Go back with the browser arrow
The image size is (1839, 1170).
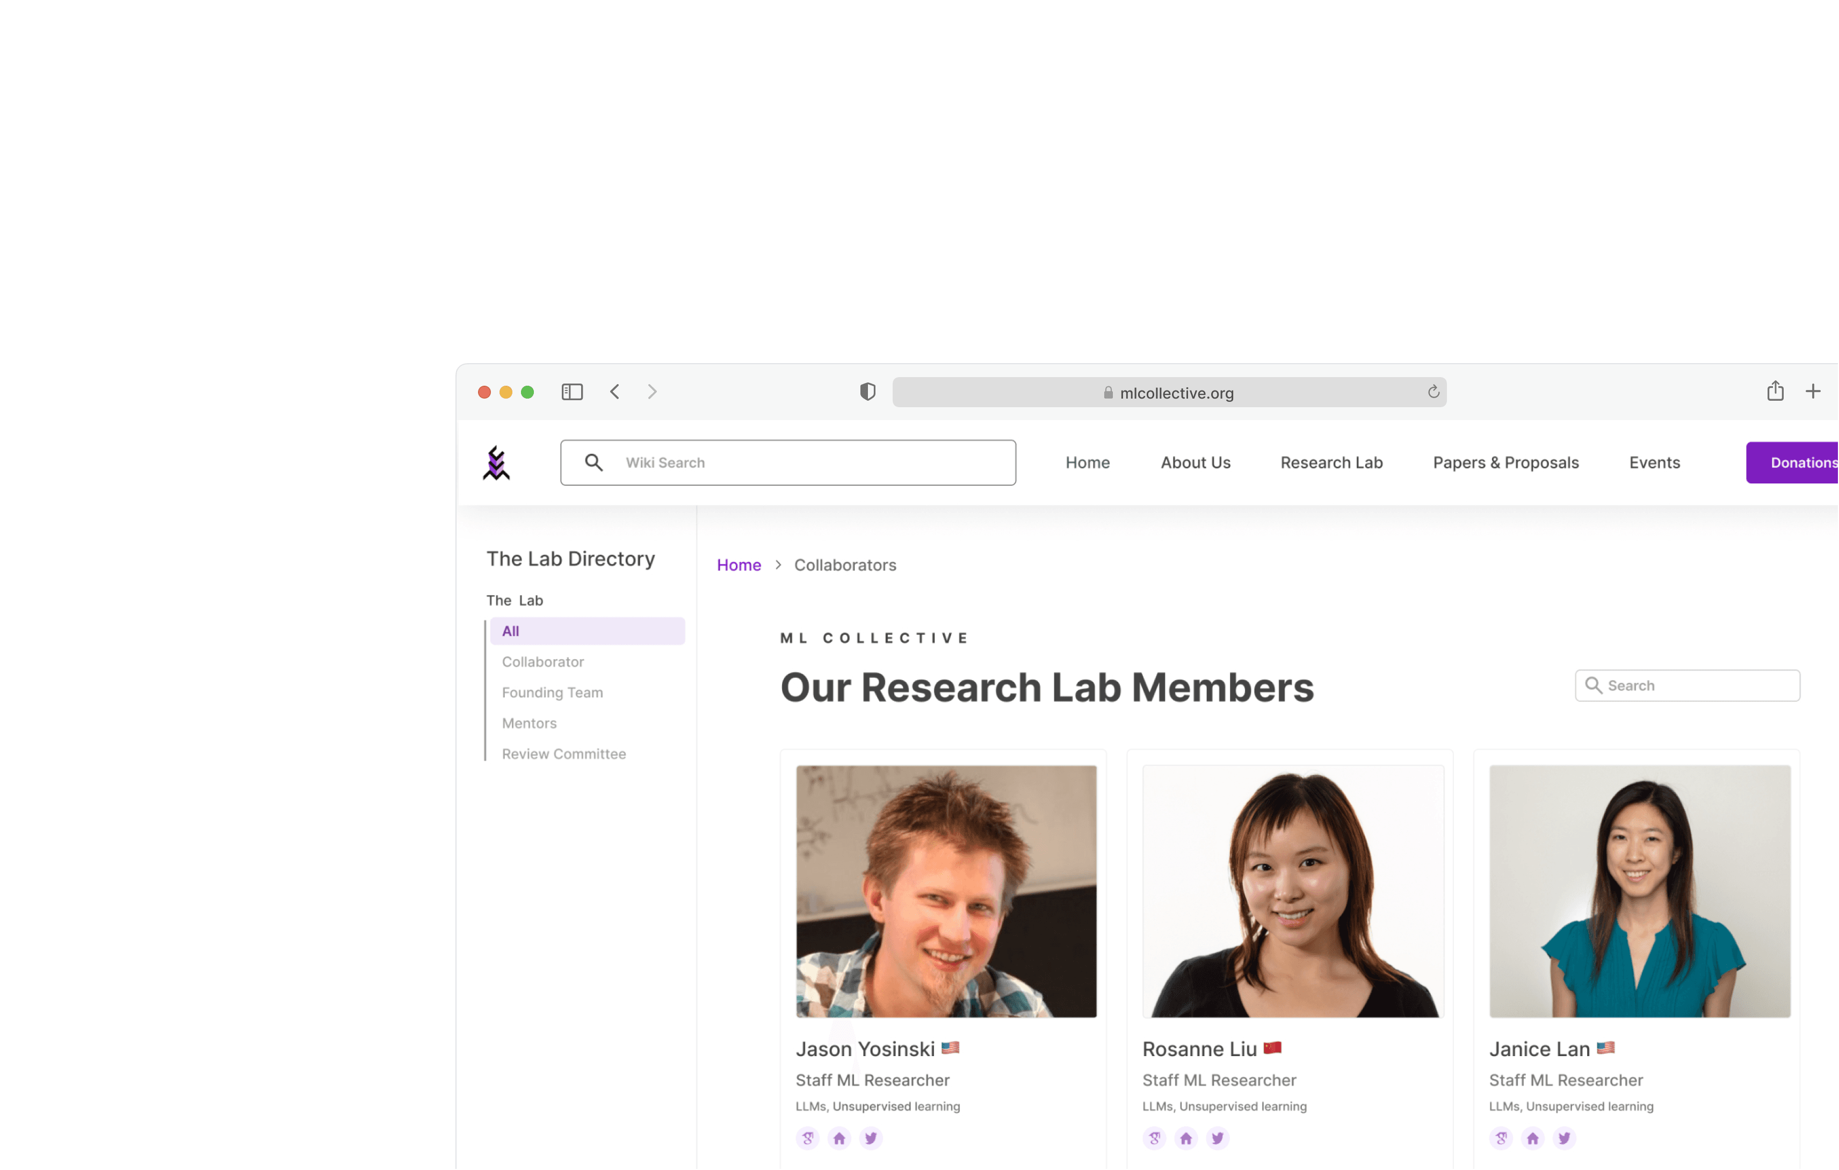615,392
